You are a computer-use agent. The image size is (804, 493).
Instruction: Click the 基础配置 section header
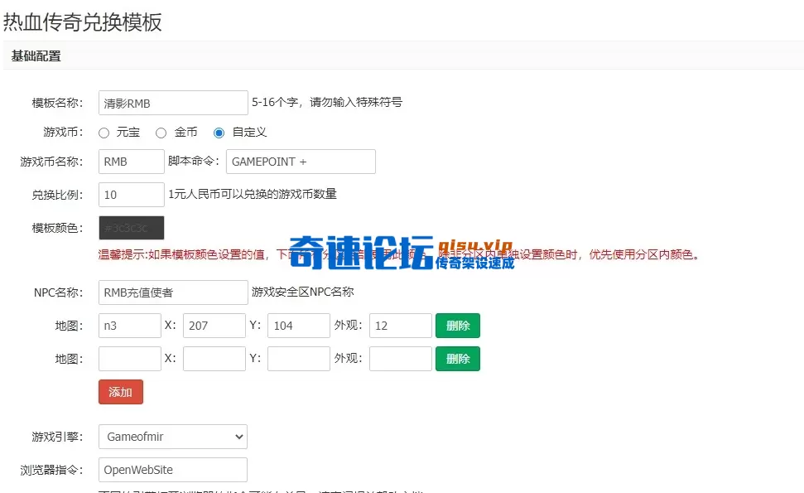tap(36, 56)
